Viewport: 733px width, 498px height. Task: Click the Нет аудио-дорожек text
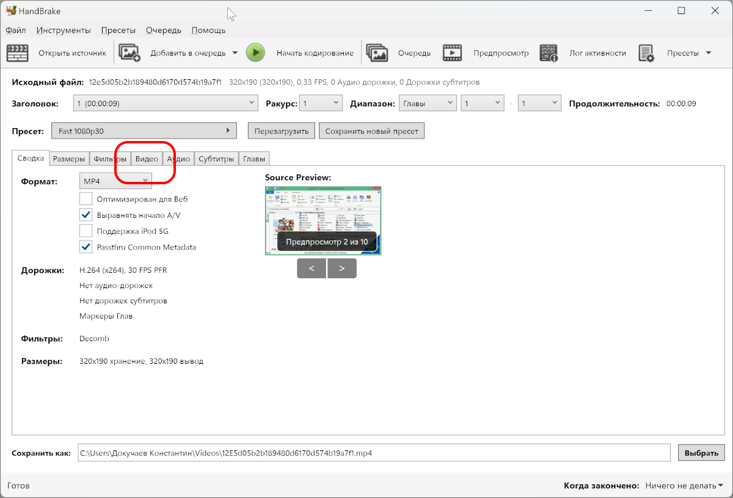point(116,285)
